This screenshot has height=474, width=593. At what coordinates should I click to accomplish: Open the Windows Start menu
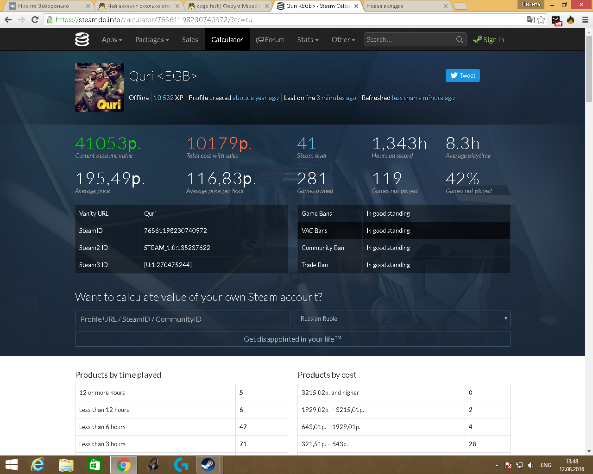click(x=11, y=465)
